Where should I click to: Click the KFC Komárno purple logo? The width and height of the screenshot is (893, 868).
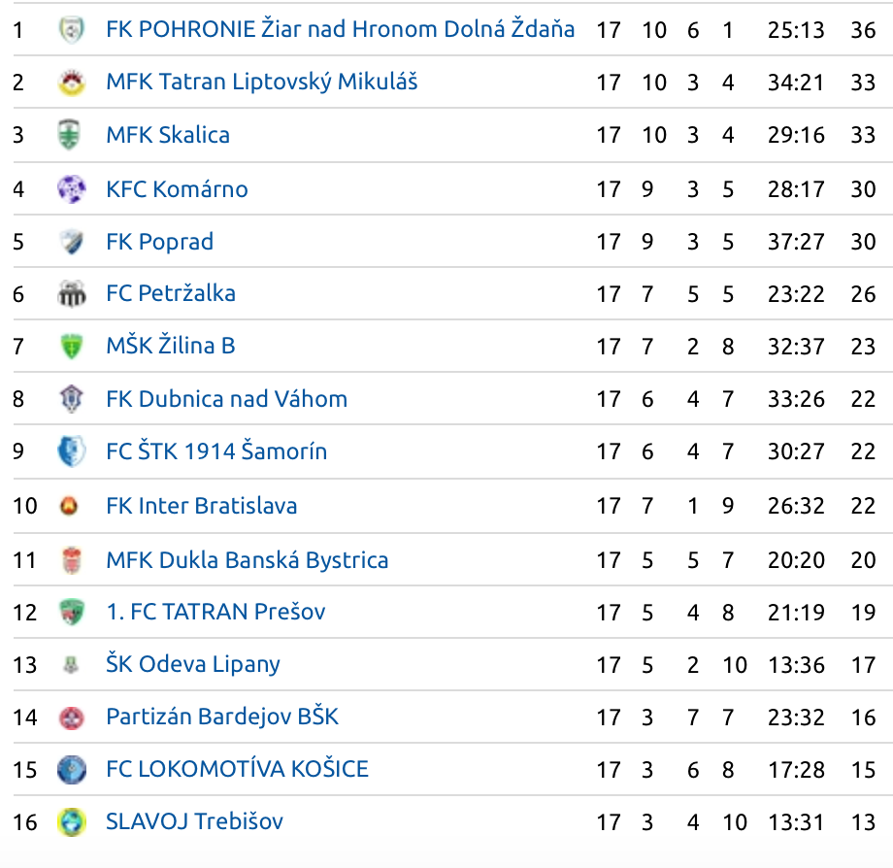tap(72, 189)
